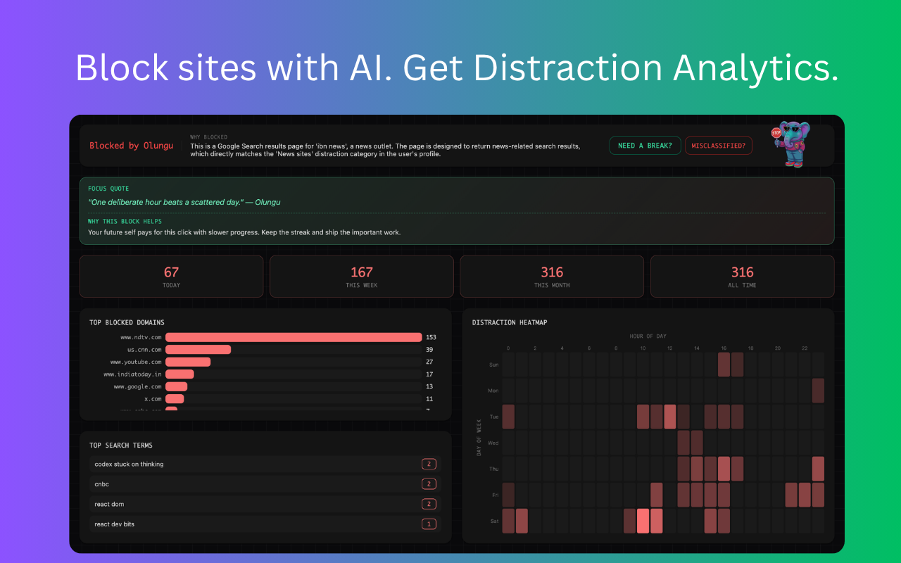901x563 pixels.
Task: Select the THIS WEEK stat card
Action: pos(361,277)
